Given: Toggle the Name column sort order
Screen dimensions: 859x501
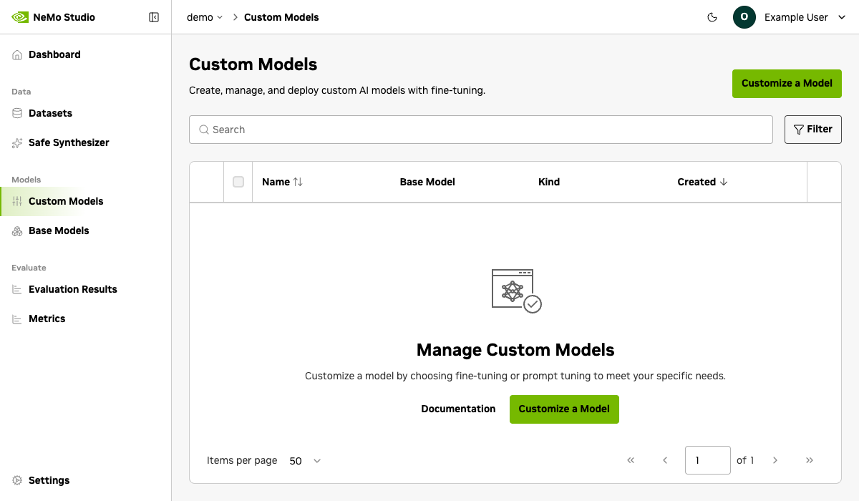Looking at the screenshot, I should coord(297,182).
